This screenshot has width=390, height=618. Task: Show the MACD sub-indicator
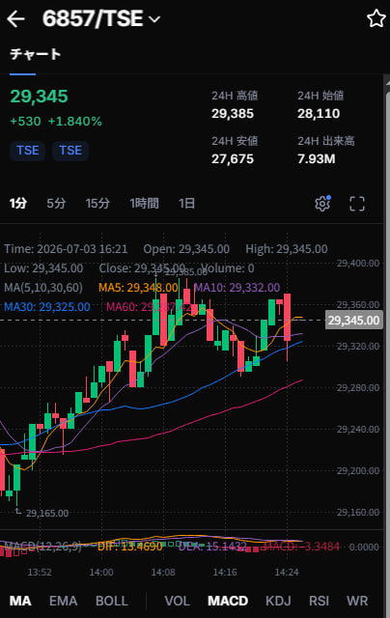228,601
